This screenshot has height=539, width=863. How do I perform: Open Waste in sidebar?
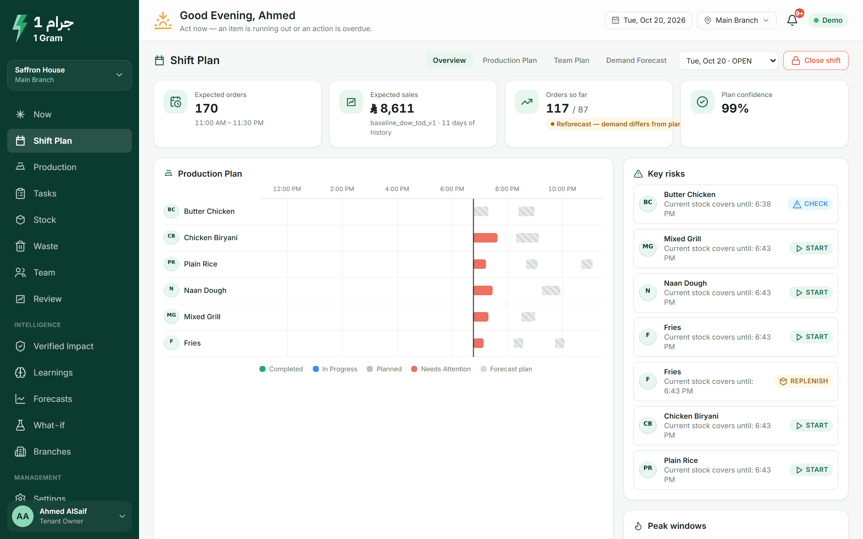point(69,246)
